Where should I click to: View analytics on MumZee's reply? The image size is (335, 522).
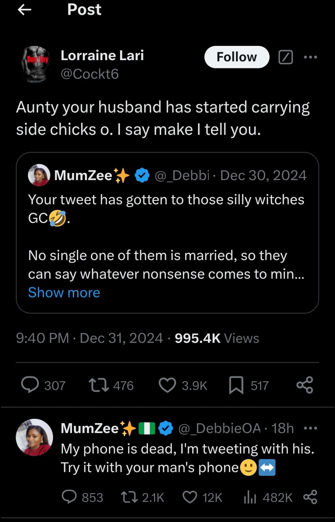(250, 497)
